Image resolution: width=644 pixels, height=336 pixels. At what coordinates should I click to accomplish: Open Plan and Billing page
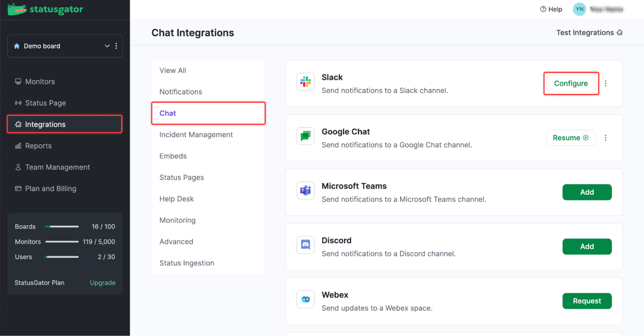[51, 189]
